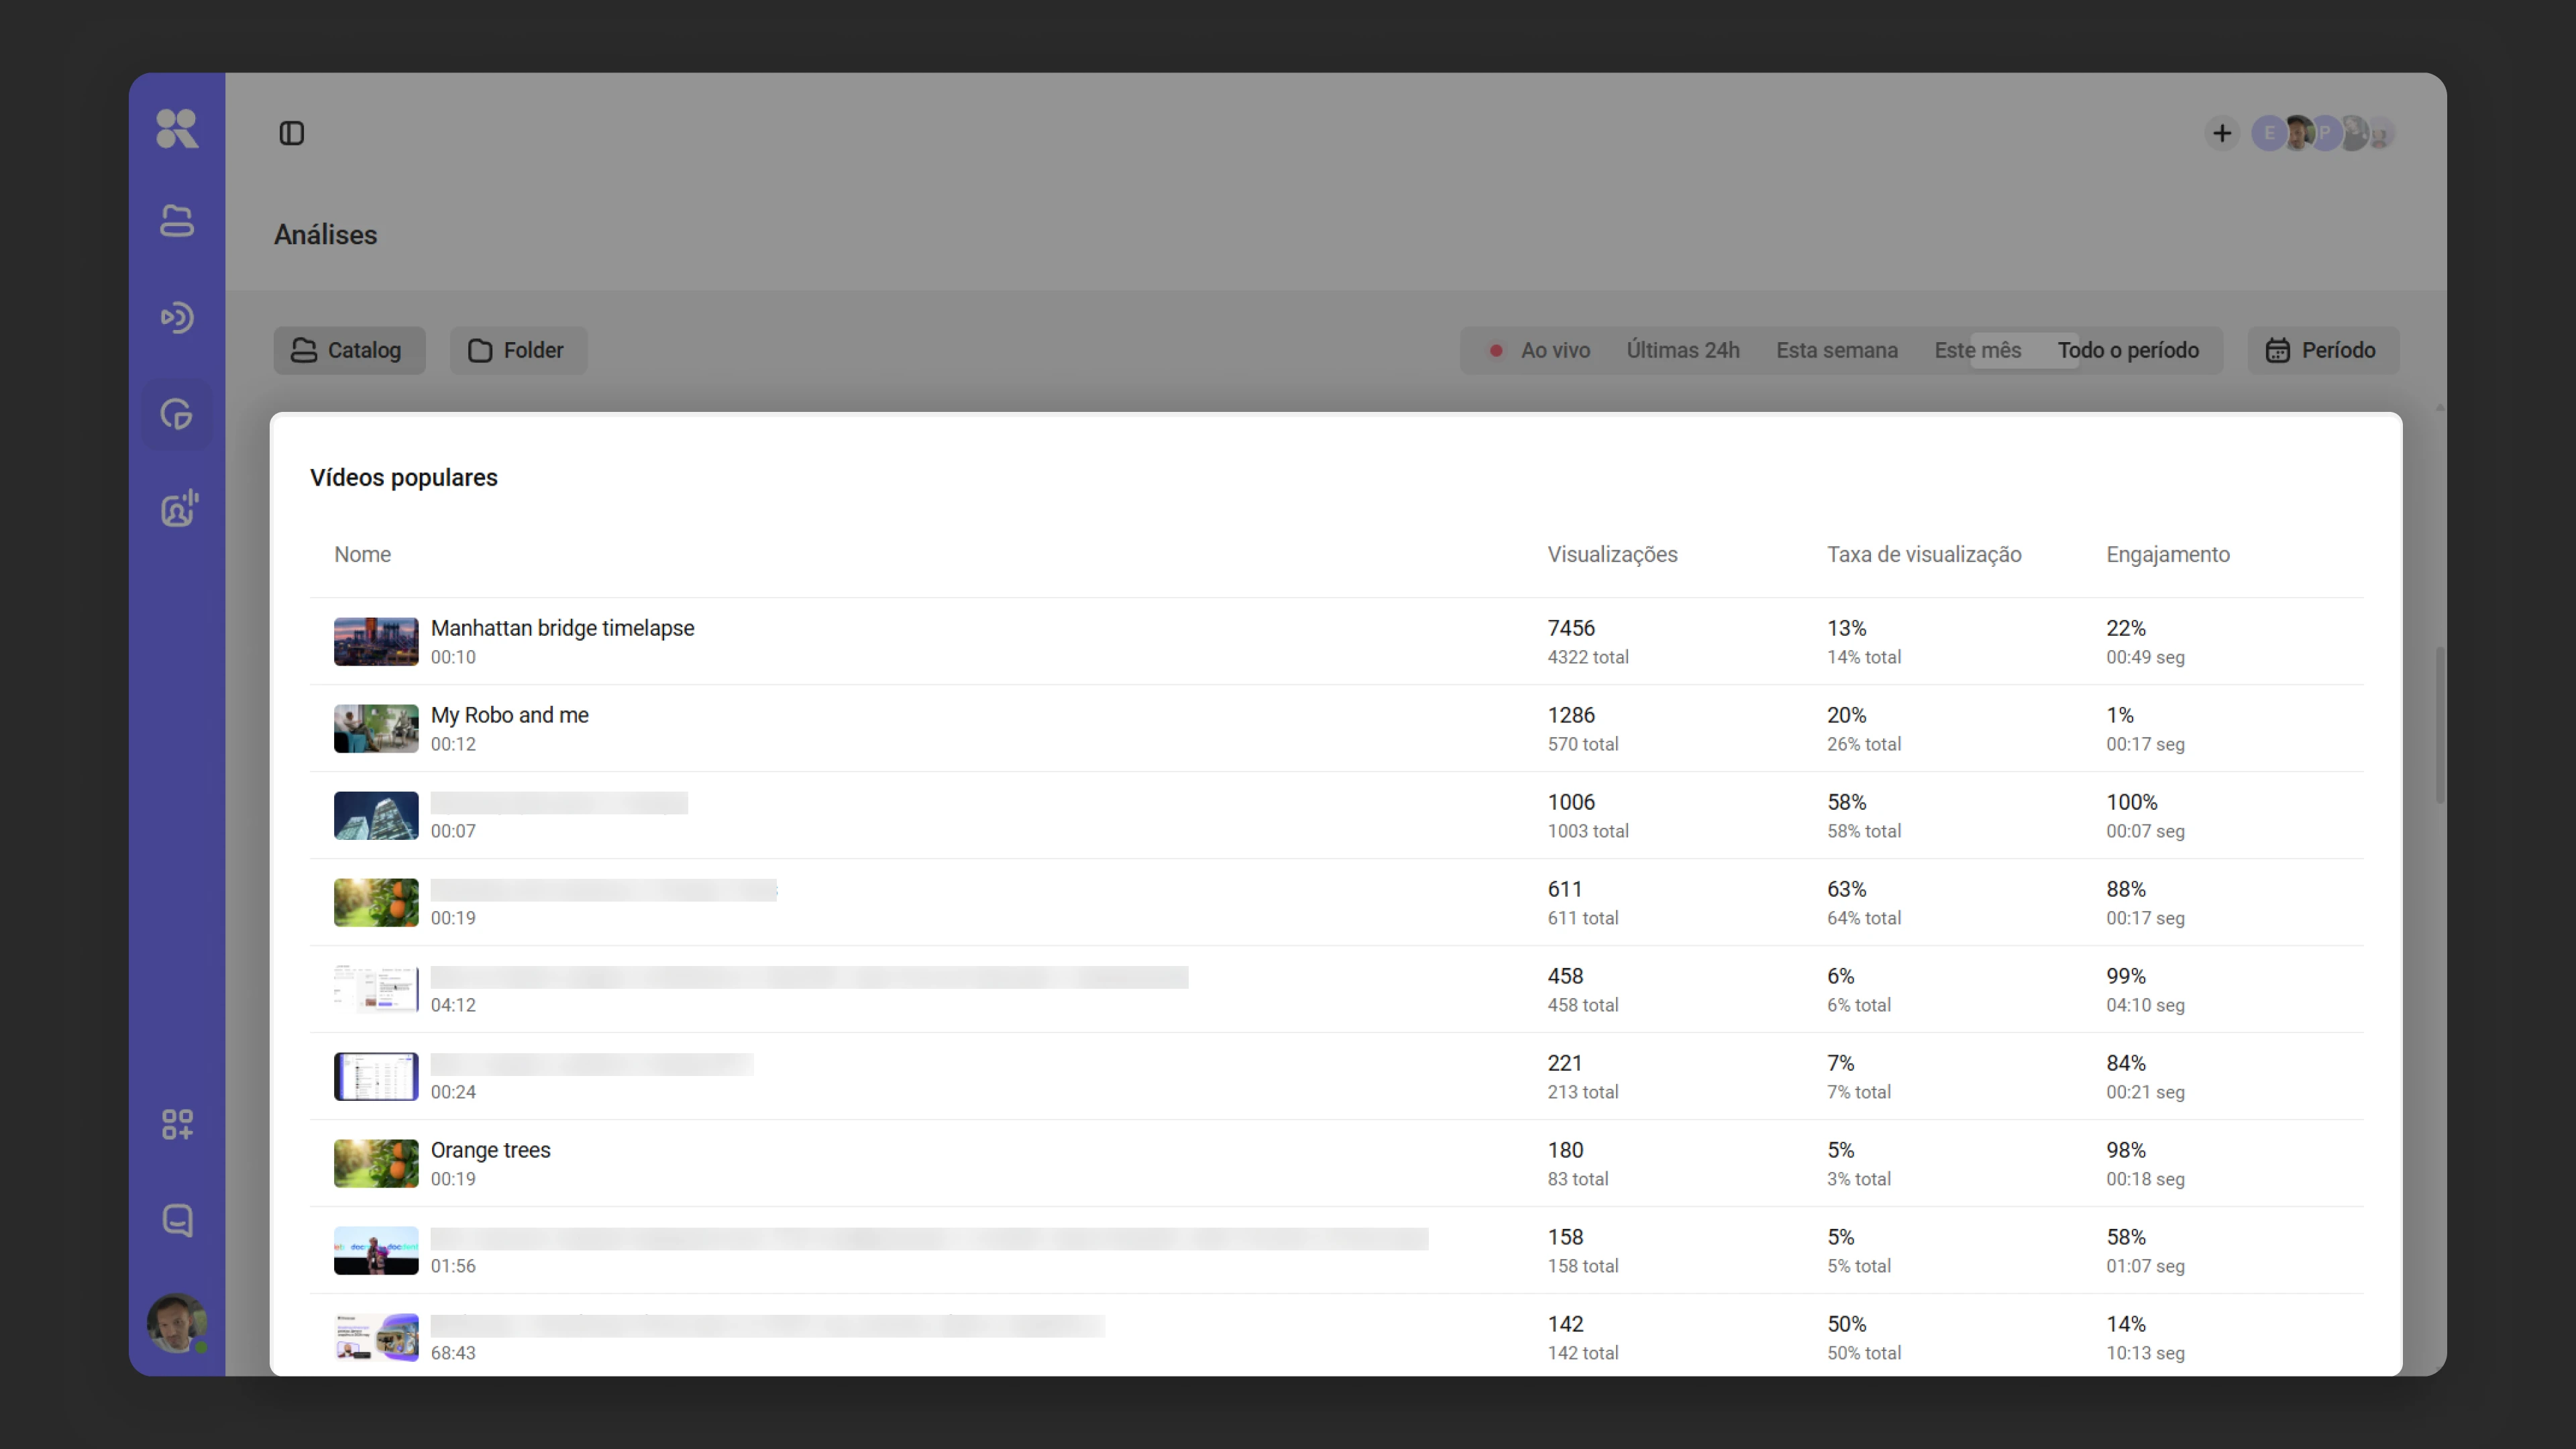The width and height of the screenshot is (2576, 1449).
Task: Click the 83 total value
Action: coord(1578,1179)
